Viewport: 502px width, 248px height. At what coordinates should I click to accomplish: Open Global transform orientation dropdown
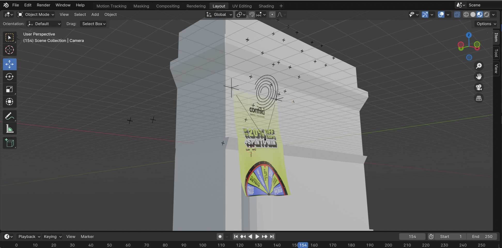(x=219, y=14)
